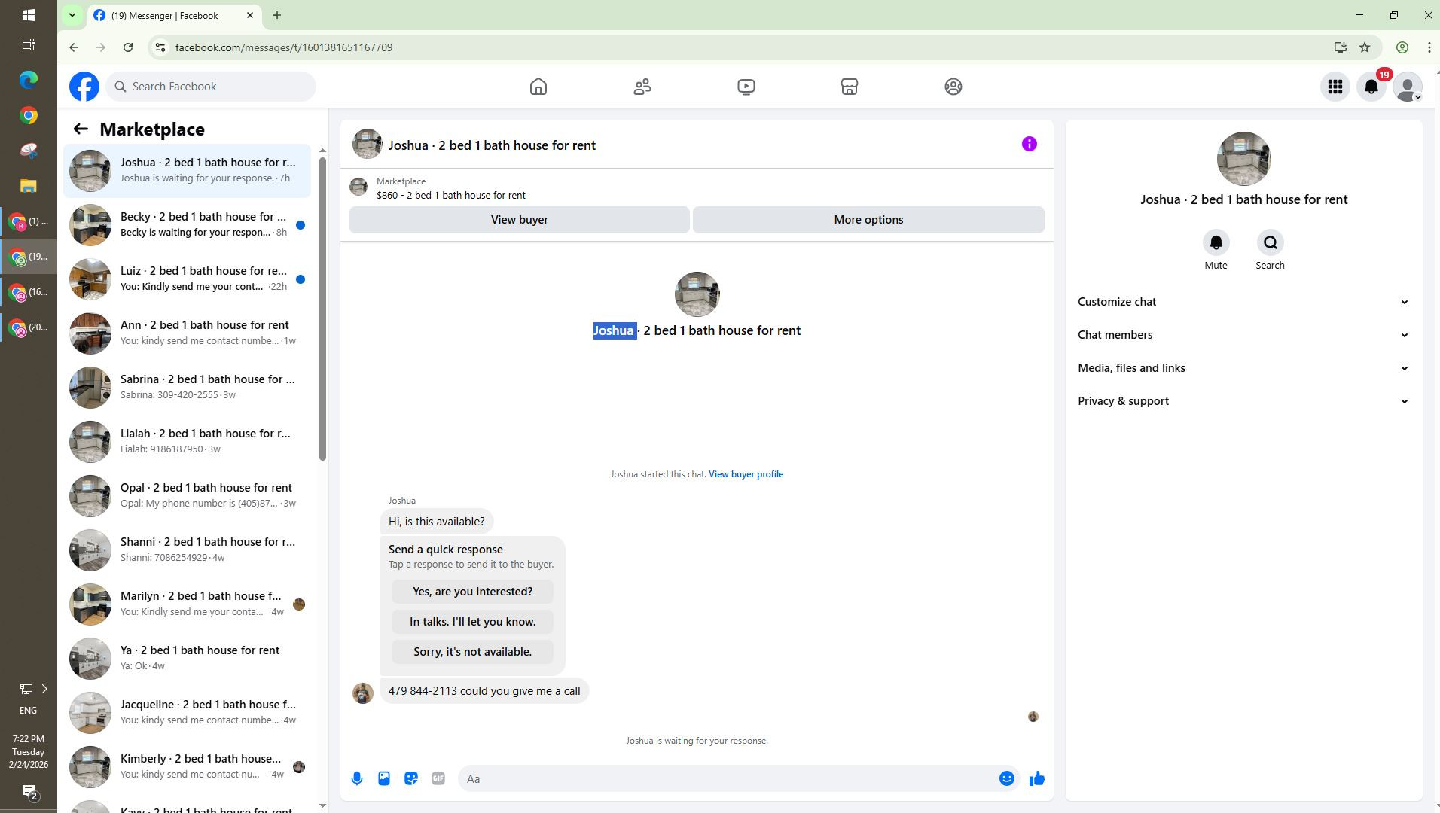Image resolution: width=1440 pixels, height=813 pixels.
Task: Open Task View on the taskbar
Action: pyautogui.click(x=29, y=45)
